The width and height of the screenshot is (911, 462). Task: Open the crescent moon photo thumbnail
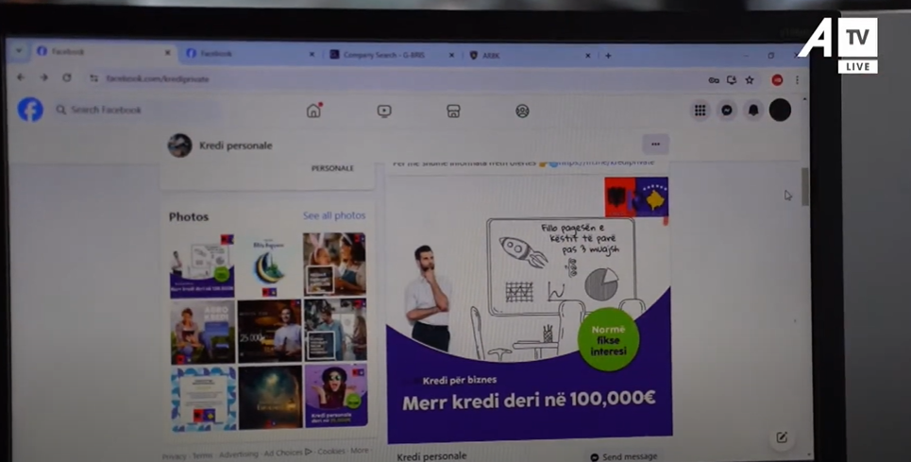pos(269,266)
